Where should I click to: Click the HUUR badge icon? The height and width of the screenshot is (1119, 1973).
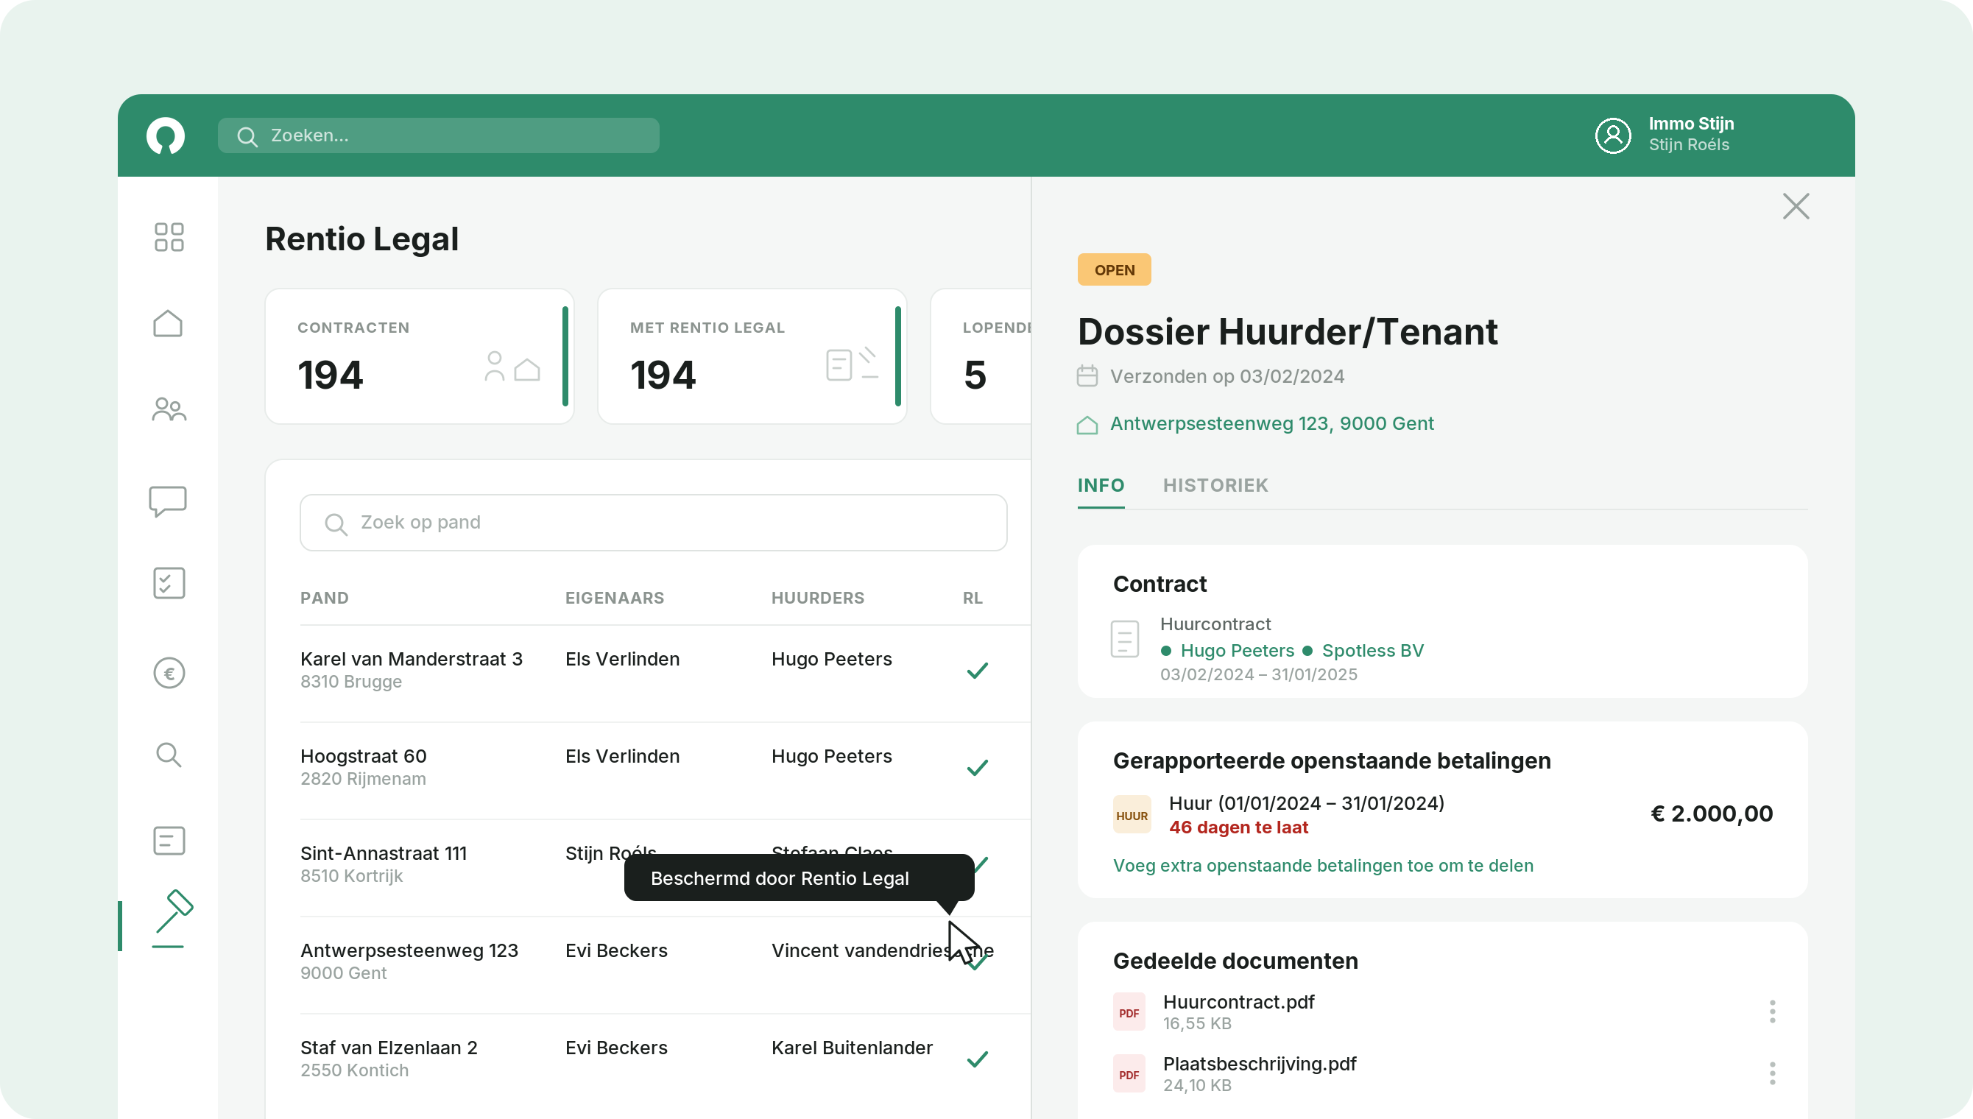1132,815
